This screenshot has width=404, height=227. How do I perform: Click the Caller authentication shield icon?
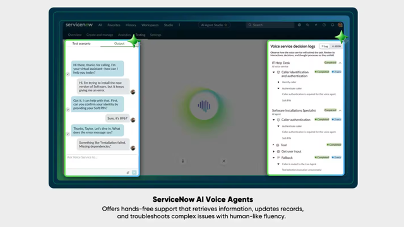pyautogui.click(x=278, y=120)
